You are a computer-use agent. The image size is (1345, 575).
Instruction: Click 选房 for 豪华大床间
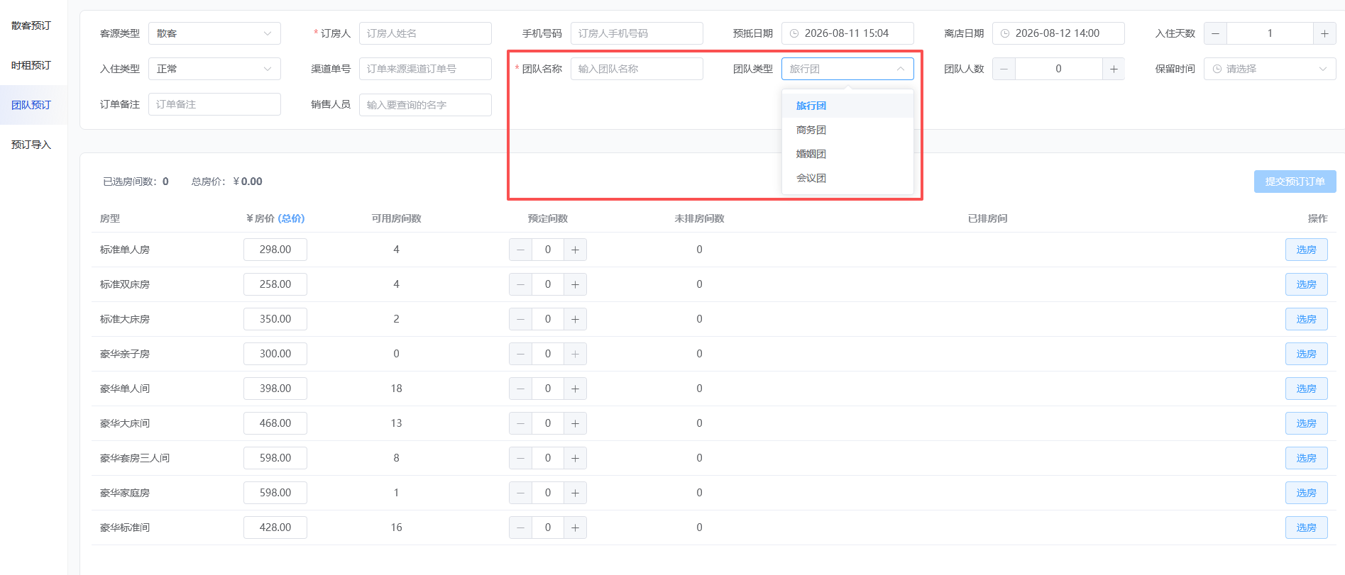coord(1306,423)
